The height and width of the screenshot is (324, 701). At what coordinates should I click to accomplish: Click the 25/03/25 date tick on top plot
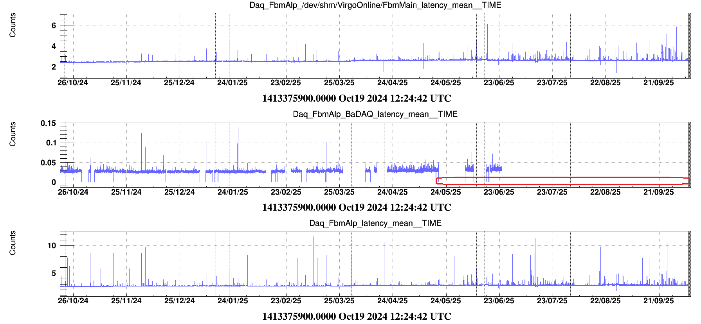339,83
